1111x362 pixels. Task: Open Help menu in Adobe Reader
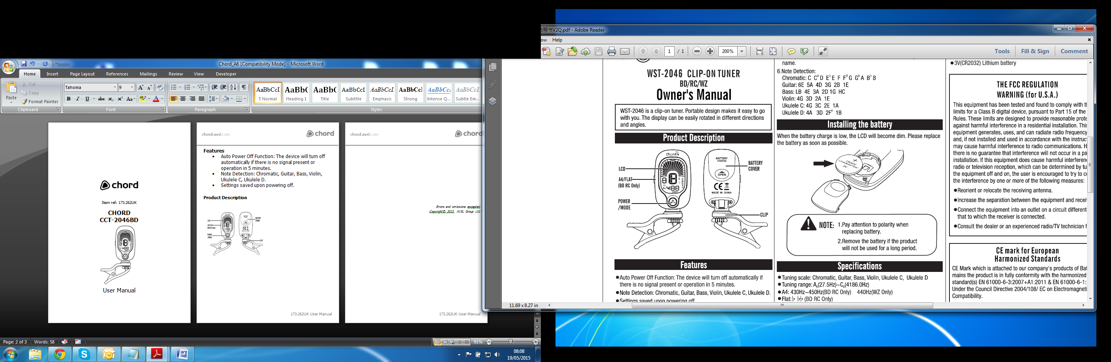pos(557,40)
